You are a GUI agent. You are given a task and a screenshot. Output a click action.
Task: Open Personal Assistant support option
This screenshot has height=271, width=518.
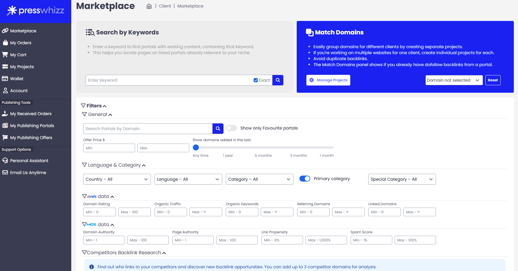29,161
